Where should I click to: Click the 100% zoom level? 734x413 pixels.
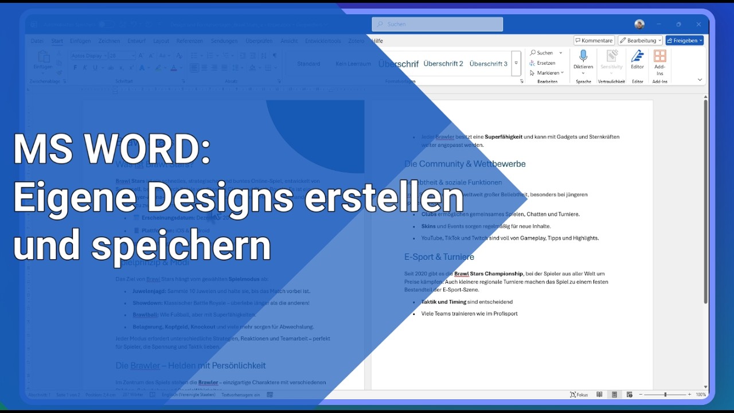[701, 395]
